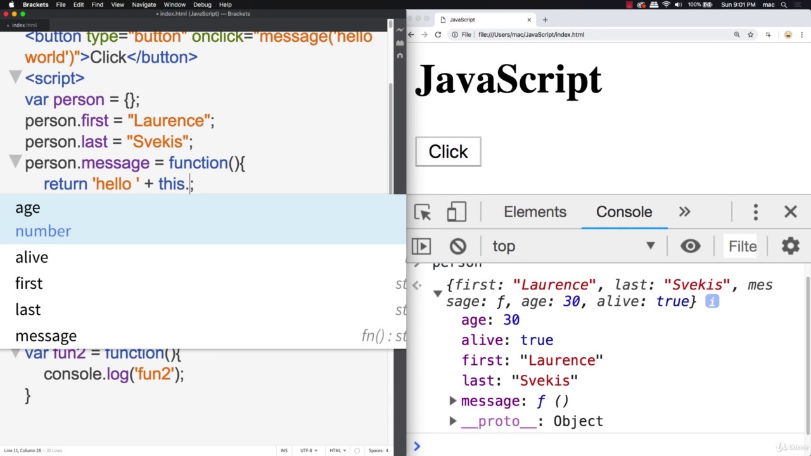Viewport: 811px width, 456px height.
Task: Click the Click button on the webpage
Action: [x=448, y=152]
